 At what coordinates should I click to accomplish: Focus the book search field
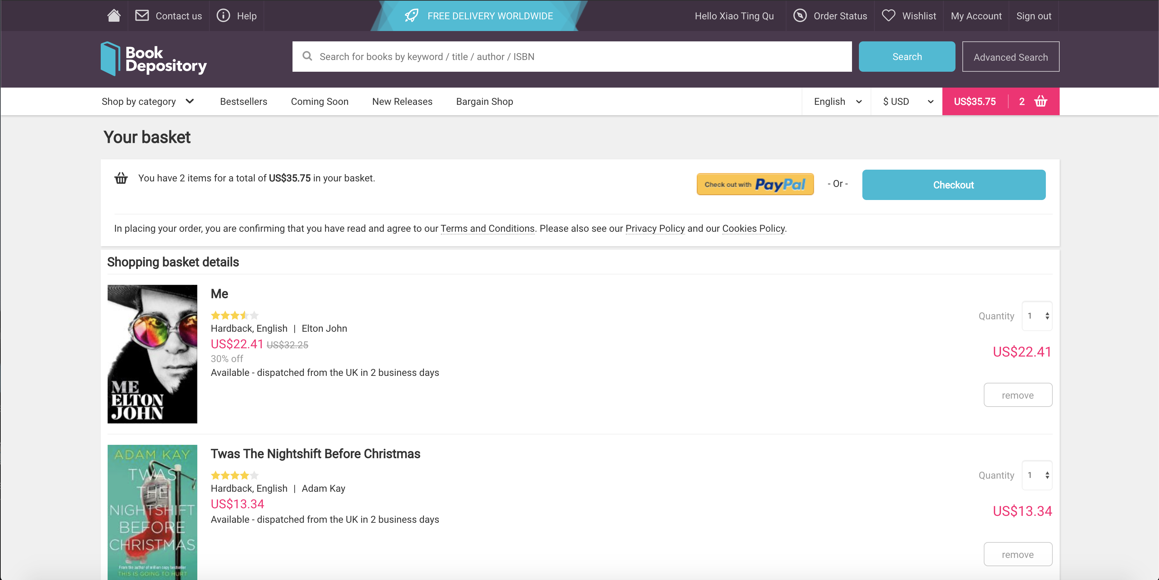click(x=572, y=57)
